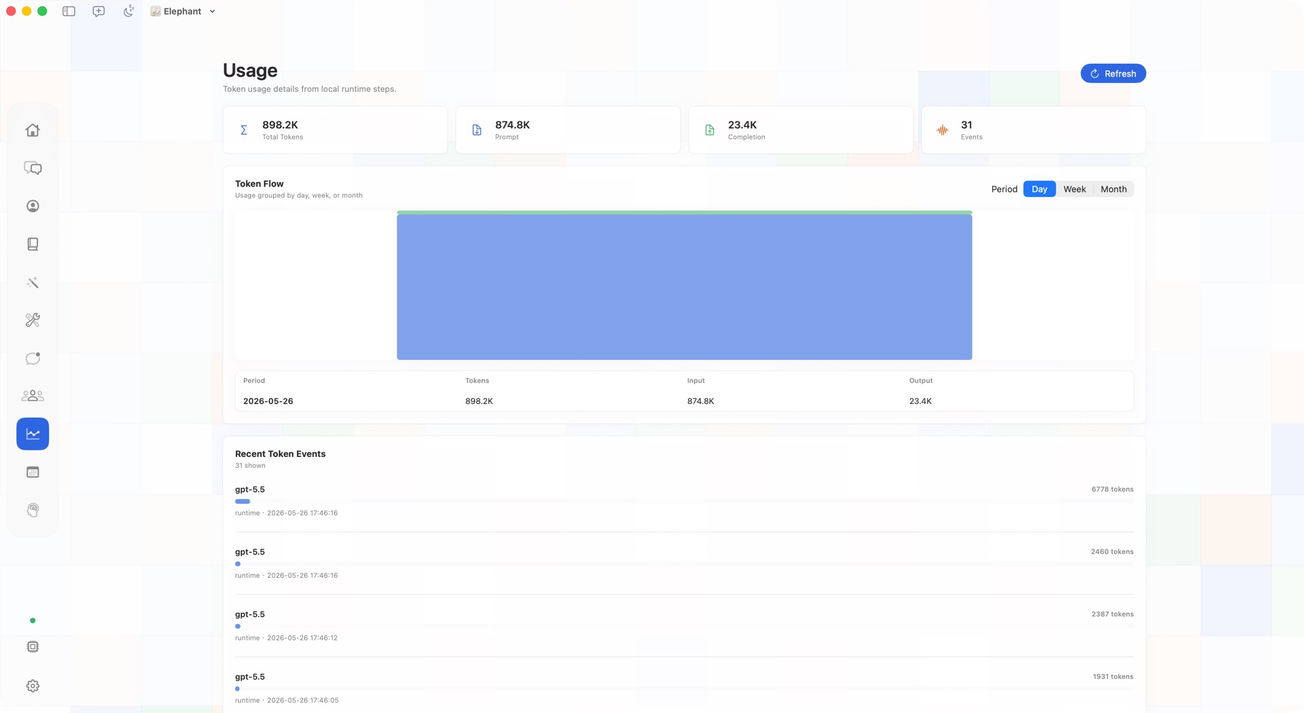
Task: Click the 23.4K Completion value
Action: click(742, 125)
